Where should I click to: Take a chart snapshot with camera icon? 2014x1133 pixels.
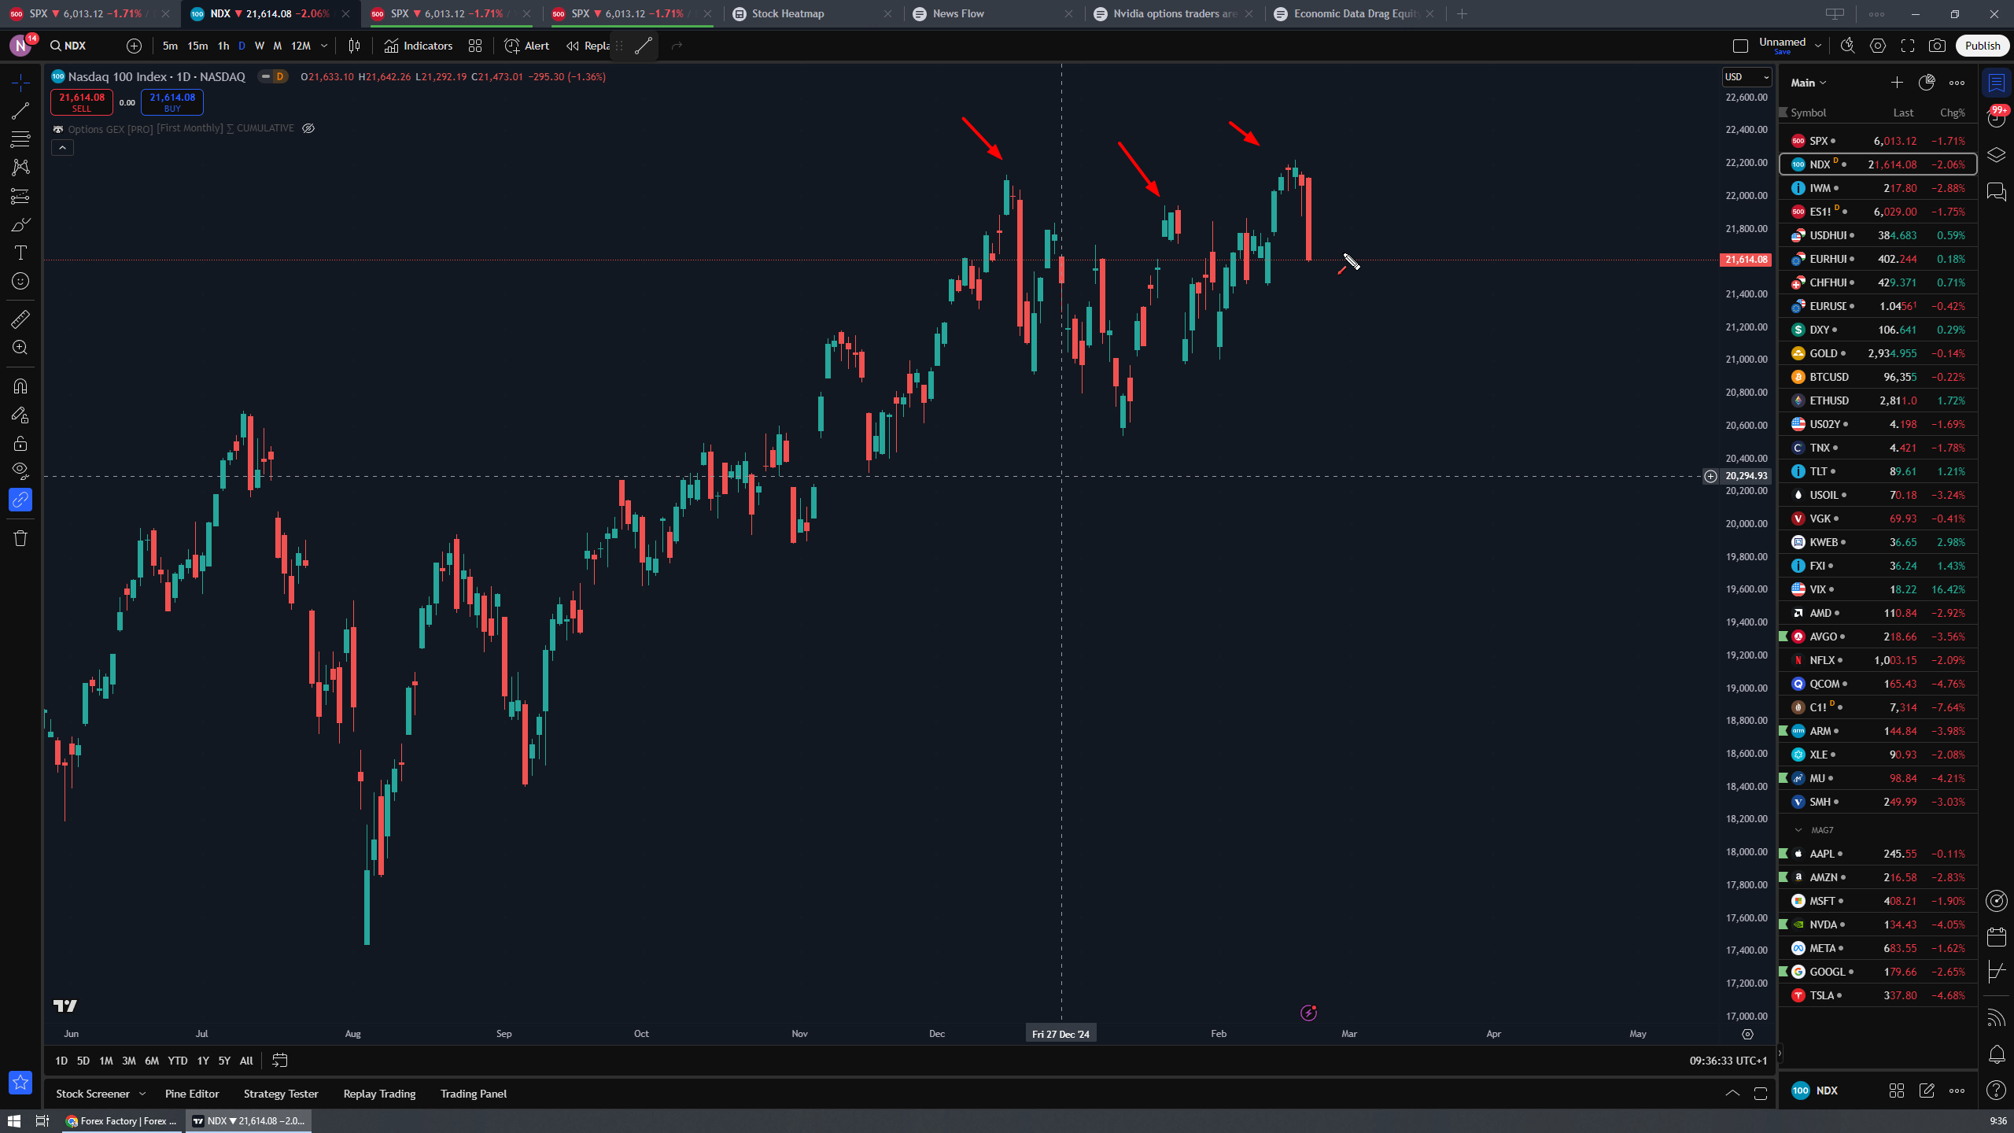[1937, 46]
